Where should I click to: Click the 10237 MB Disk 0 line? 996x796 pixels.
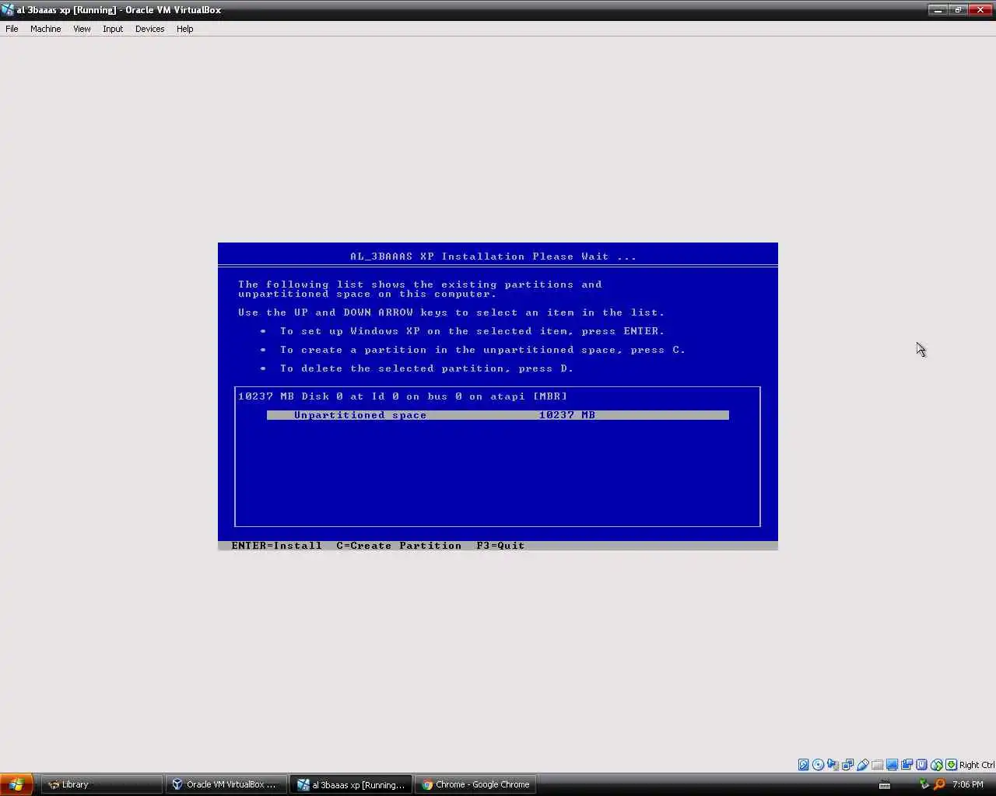point(402,396)
